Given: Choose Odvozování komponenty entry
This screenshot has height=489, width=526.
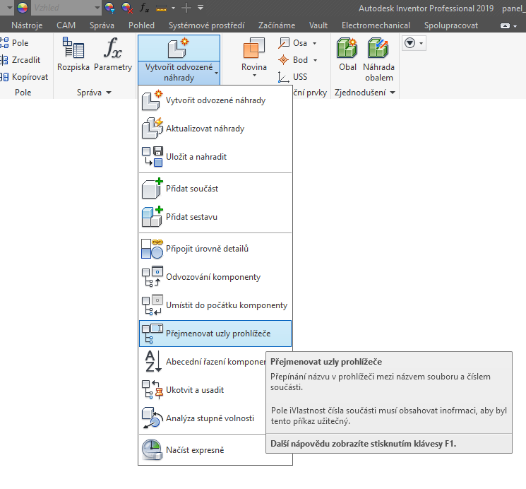Looking at the screenshot, I should [x=215, y=277].
